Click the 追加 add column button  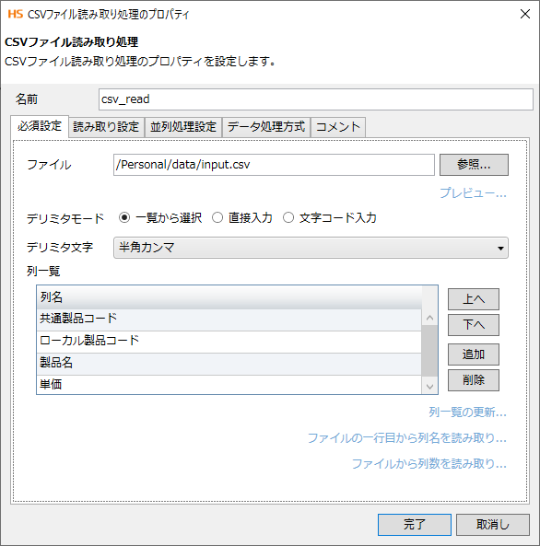[x=474, y=354]
